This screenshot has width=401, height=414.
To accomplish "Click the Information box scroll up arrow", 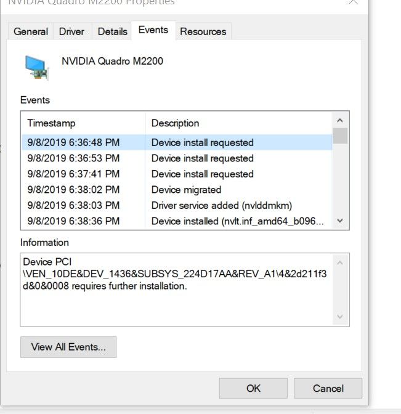I will tap(340, 263).
